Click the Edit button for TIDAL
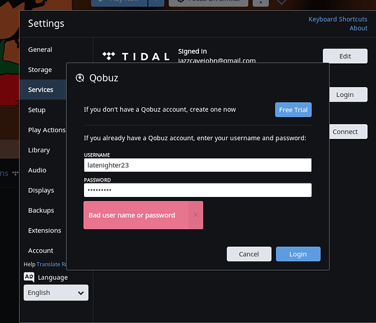Screen dimensions: 376x323 pyautogui.click(x=345, y=56)
